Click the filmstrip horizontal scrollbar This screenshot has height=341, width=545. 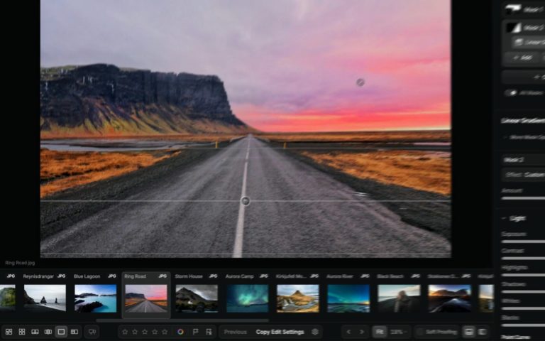(x=182, y=320)
